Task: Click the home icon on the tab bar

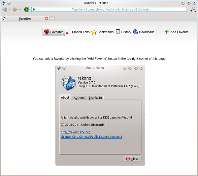Action: [4, 18]
